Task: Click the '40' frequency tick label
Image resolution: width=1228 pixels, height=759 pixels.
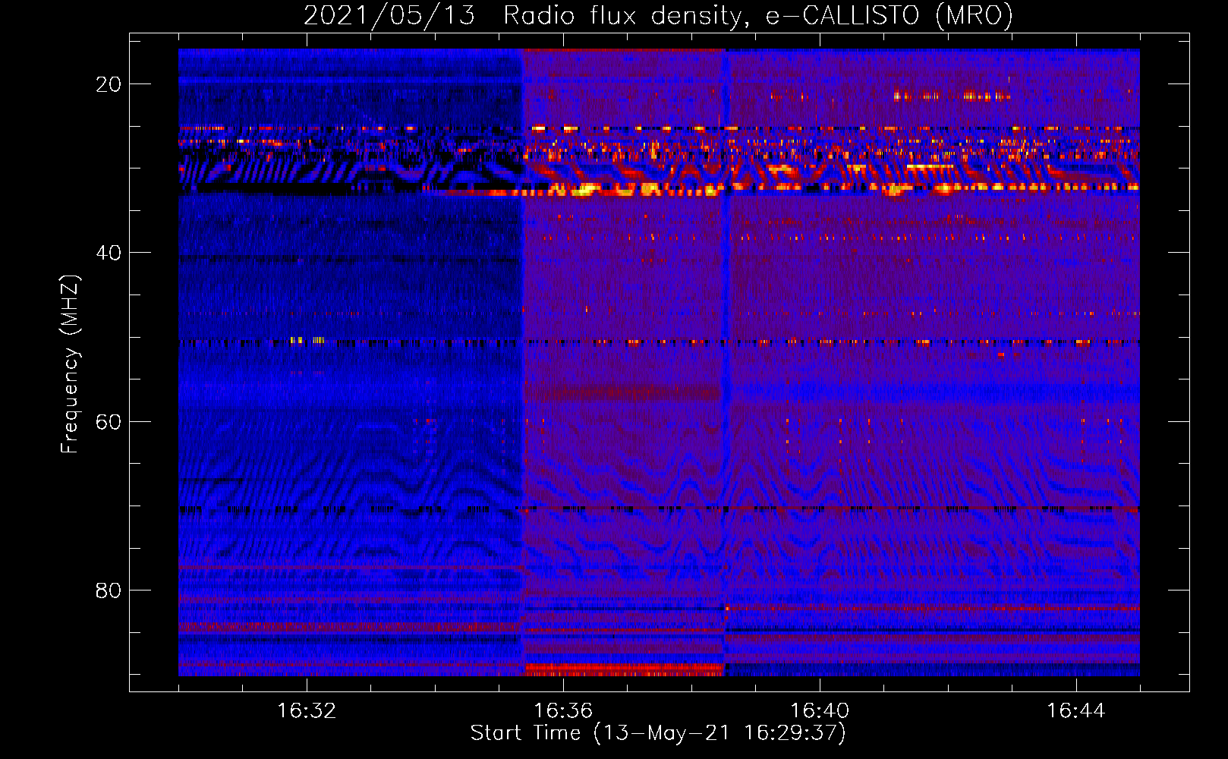Action: 109,253
